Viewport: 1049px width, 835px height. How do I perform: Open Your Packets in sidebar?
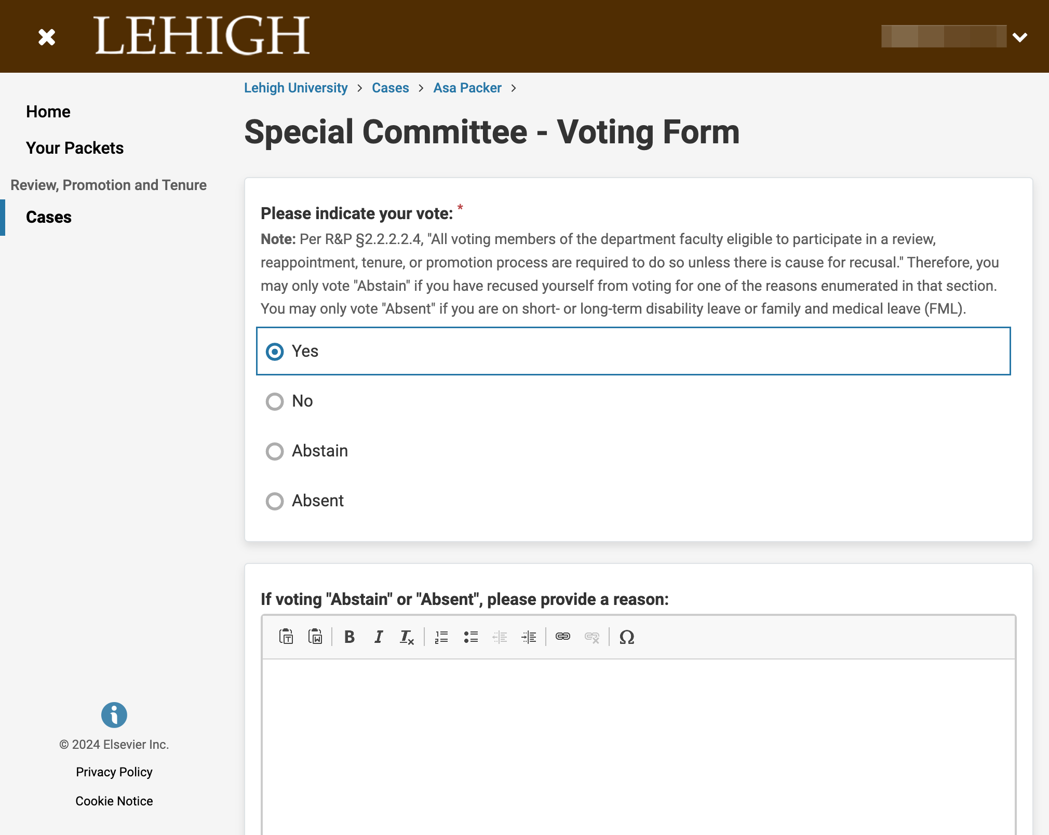(75, 148)
